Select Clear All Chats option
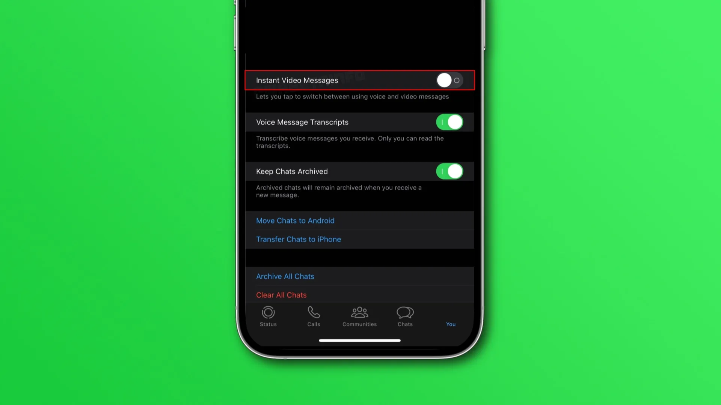 281,295
